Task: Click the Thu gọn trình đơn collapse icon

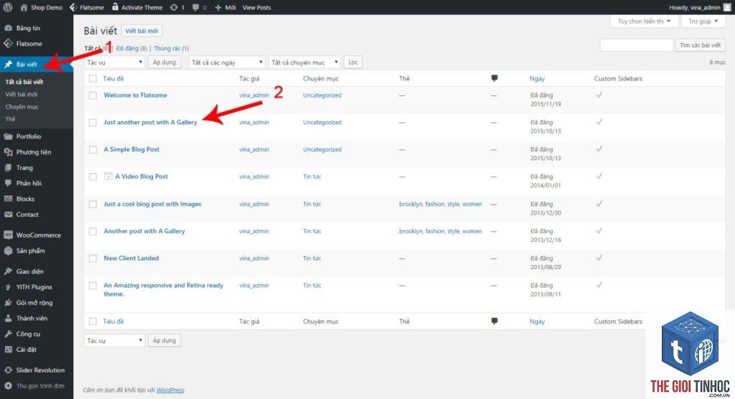Action: [x=8, y=386]
